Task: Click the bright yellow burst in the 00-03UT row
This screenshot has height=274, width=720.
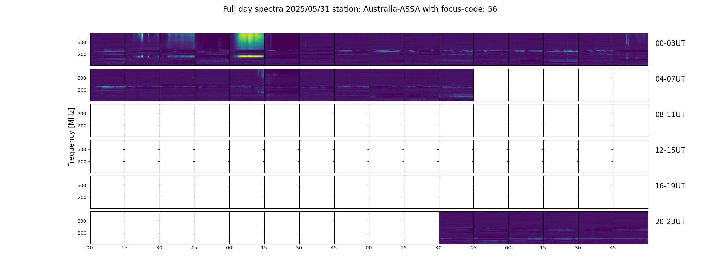Action: (x=247, y=49)
